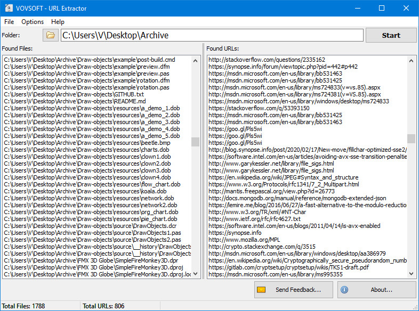Open the Help menu

coord(58,22)
